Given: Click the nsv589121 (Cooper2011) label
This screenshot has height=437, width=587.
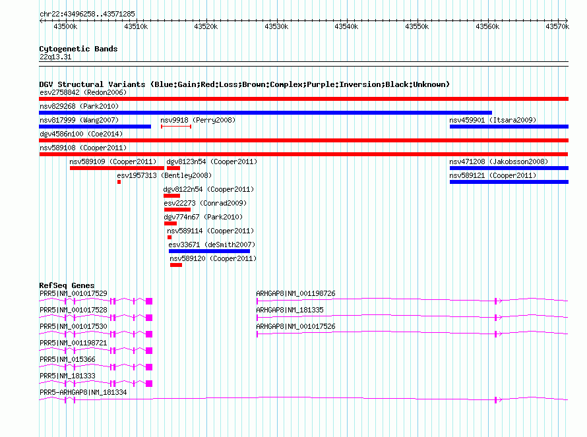Looking at the screenshot, I should point(493,175).
